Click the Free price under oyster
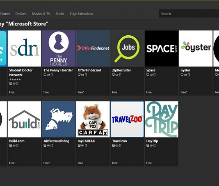Image resolution: width=219 pixels, height=186 pixels. coord(184,92)
